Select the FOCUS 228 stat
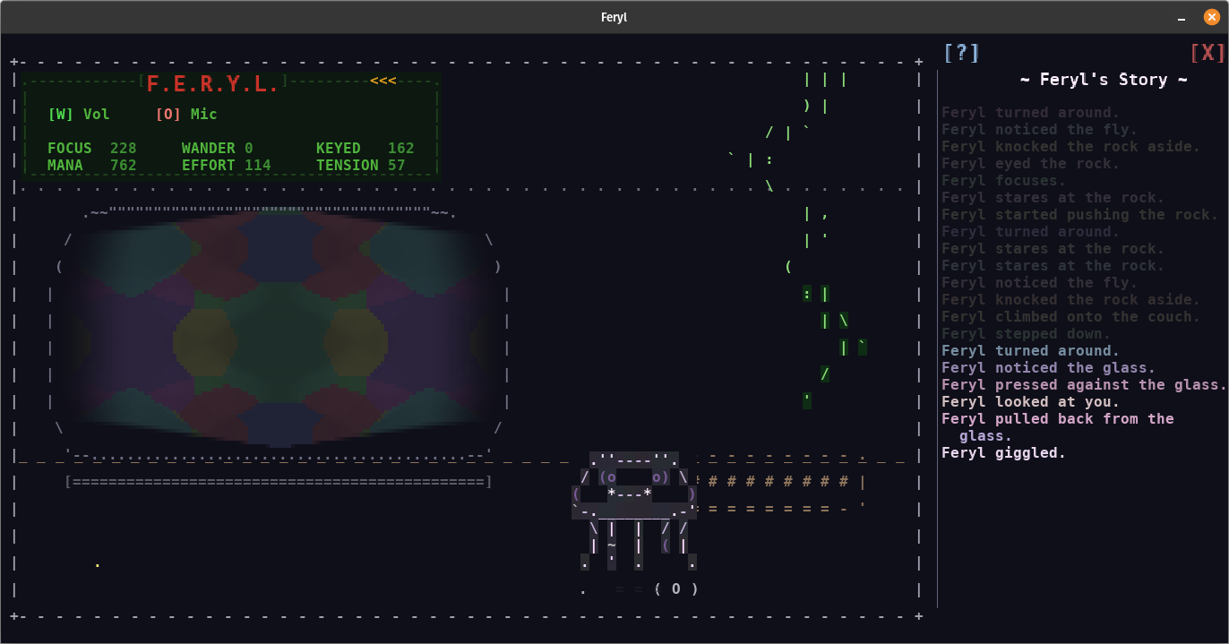1229x644 pixels. point(92,149)
